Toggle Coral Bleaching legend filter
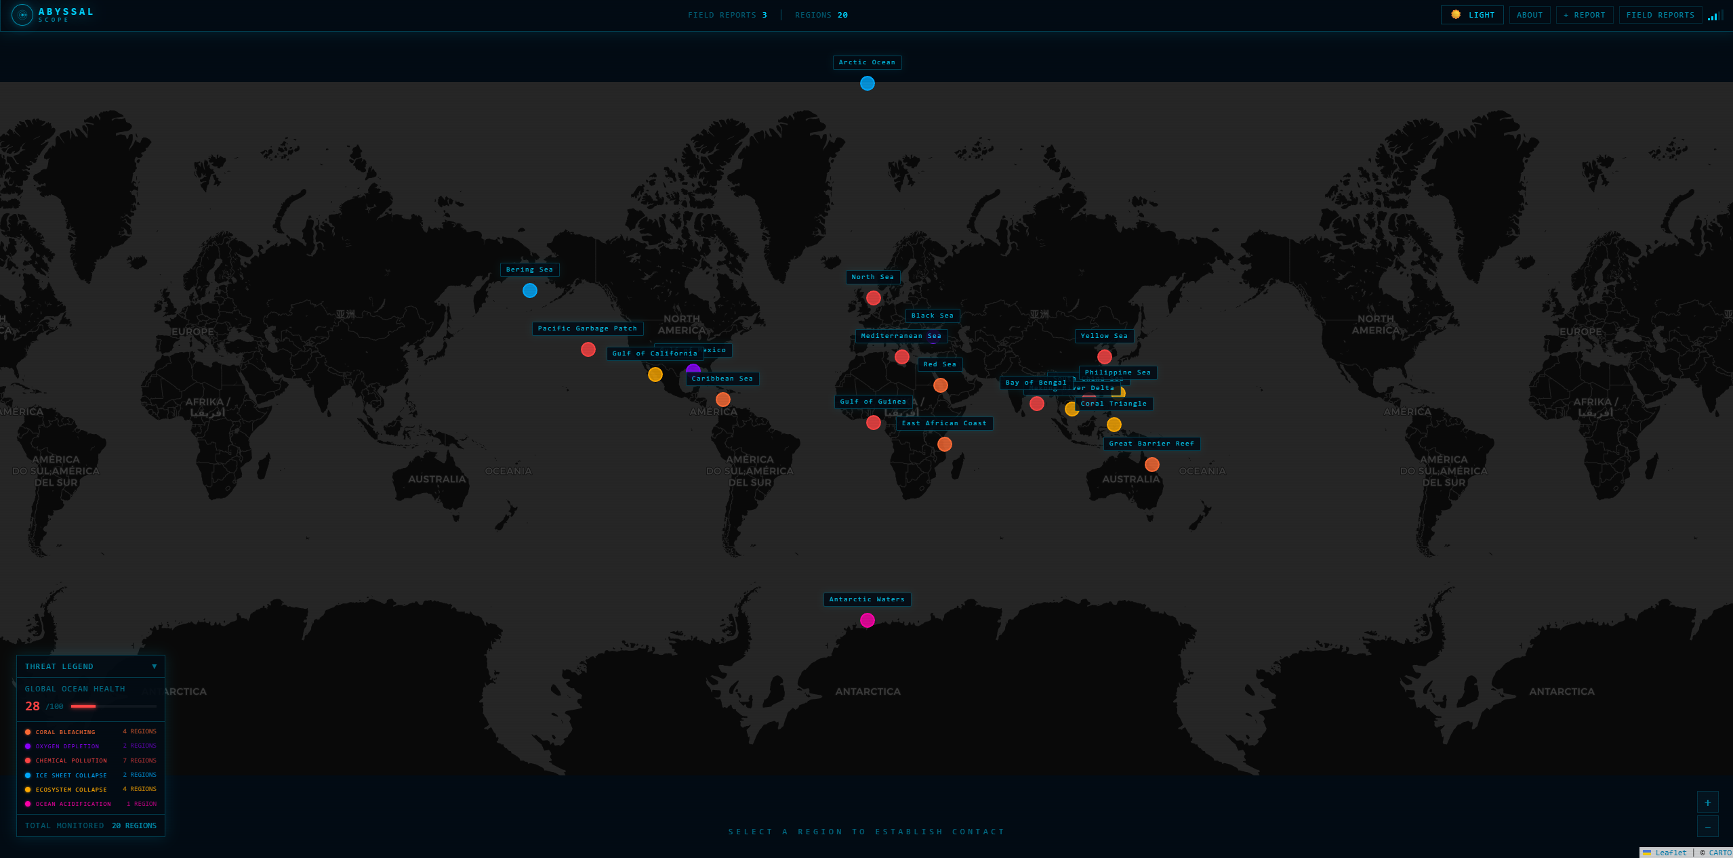 pos(65,732)
